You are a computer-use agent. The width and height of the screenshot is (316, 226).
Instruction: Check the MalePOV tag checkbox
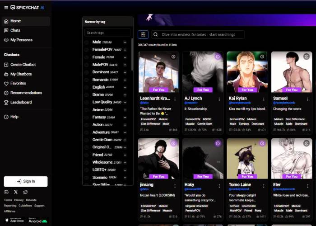(87, 65)
